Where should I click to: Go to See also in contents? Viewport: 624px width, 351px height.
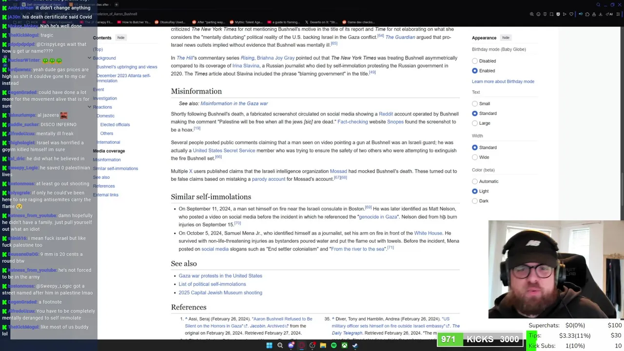click(101, 177)
